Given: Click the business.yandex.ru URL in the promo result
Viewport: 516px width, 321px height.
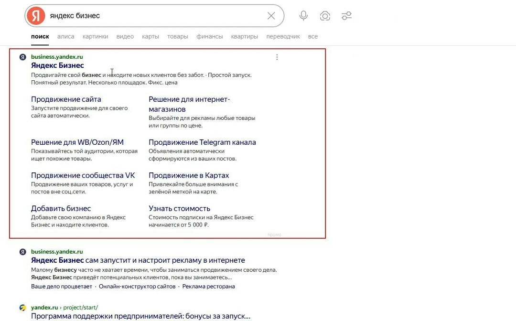Looking at the screenshot, I should tap(57, 56).
